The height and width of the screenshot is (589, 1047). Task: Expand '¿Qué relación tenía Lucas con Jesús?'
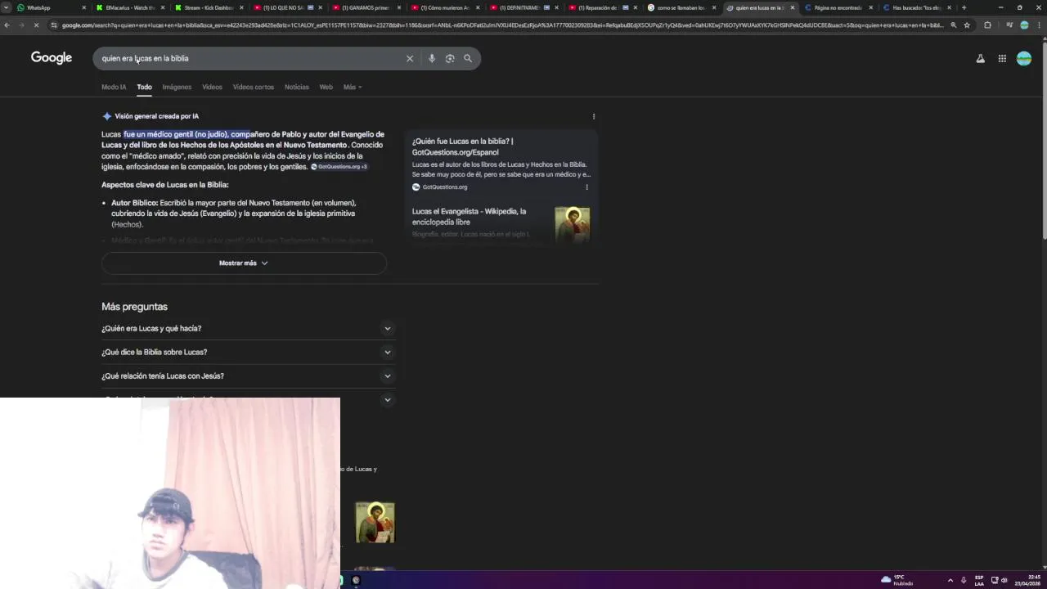(x=249, y=375)
